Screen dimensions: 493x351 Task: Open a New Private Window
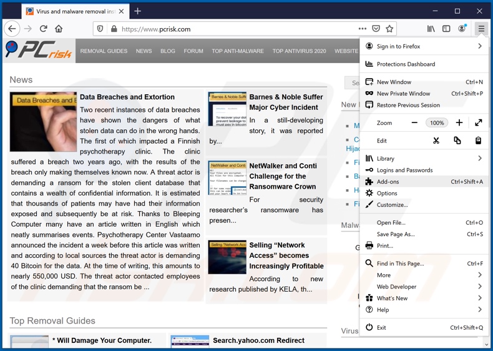[424, 94]
